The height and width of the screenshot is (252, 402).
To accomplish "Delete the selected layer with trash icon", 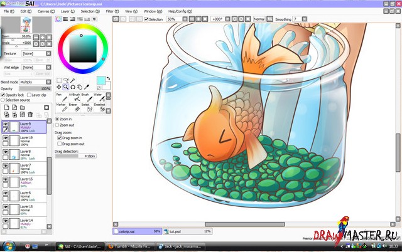I will pos(30,115).
